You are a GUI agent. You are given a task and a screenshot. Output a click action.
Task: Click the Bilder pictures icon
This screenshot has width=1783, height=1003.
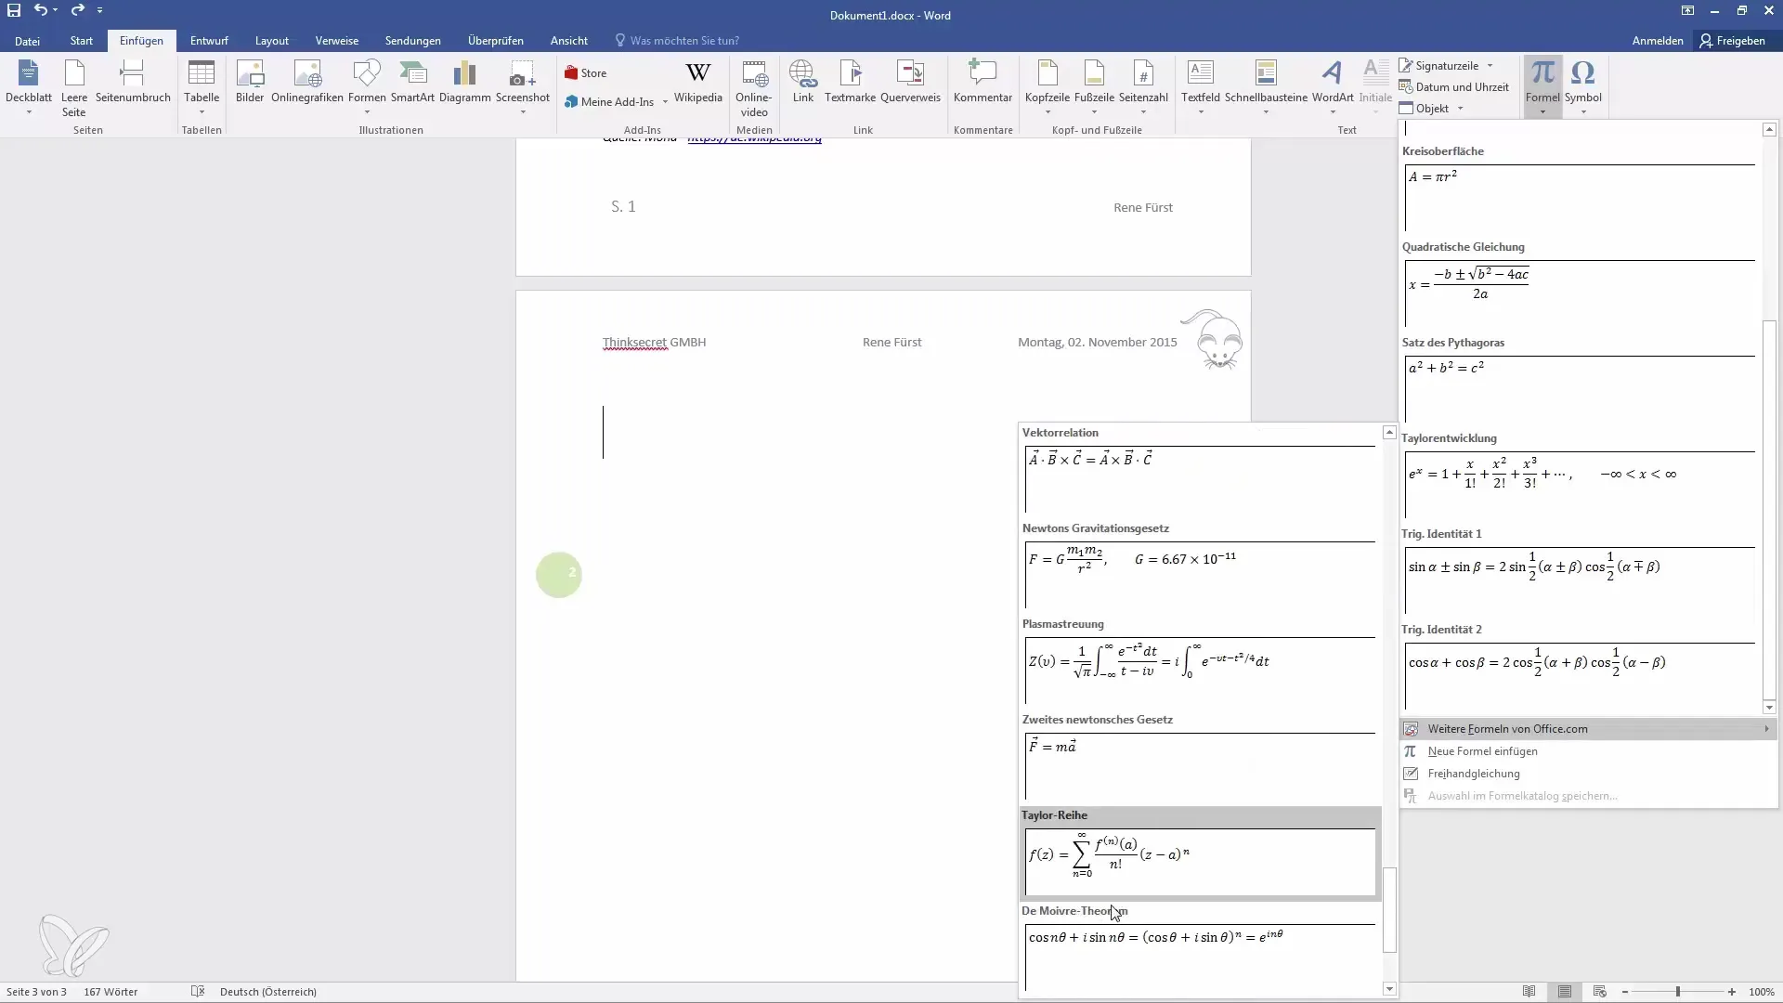(250, 82)
